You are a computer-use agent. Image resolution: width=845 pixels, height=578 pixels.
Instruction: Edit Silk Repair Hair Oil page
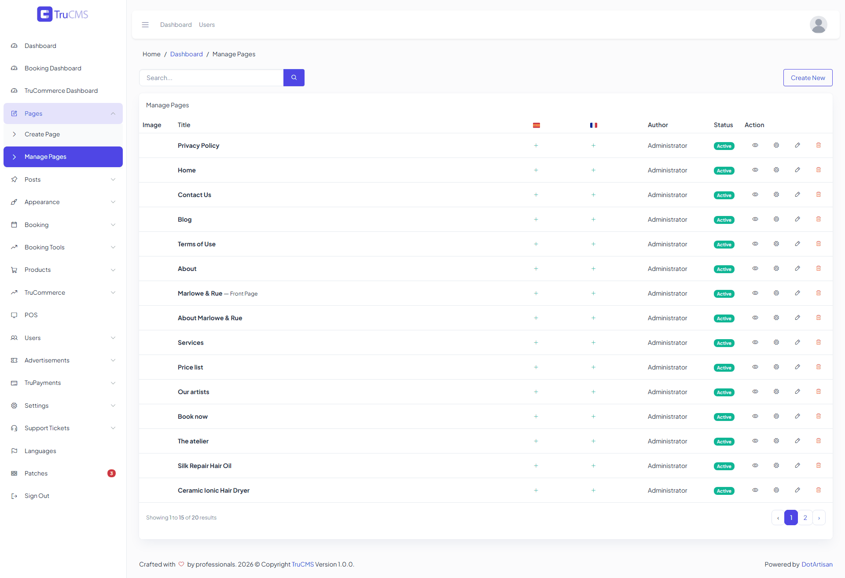point(797,465)
